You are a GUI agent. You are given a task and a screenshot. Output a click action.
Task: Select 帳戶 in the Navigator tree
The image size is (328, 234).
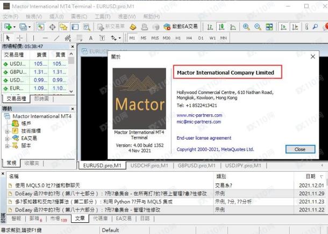pyautogui.click(x=26, y=123)
